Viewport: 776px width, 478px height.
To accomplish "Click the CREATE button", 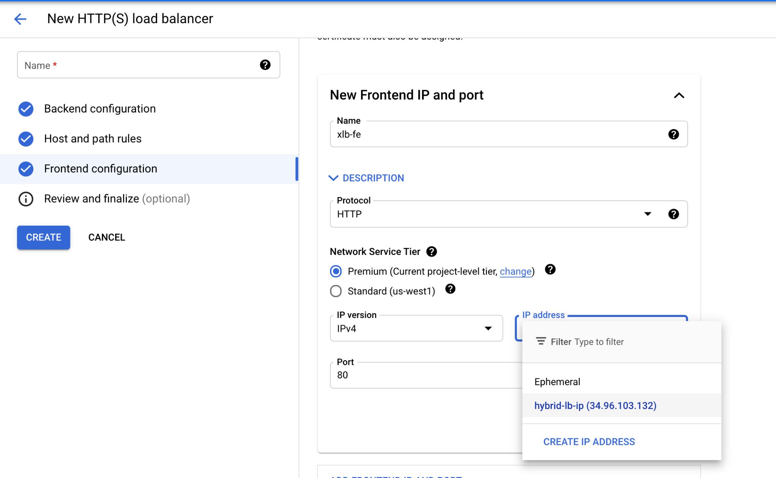I will click(44, 237).
